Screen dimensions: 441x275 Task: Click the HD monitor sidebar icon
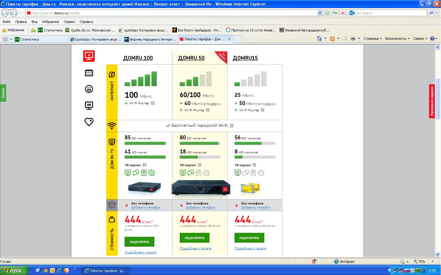point(89,105)
